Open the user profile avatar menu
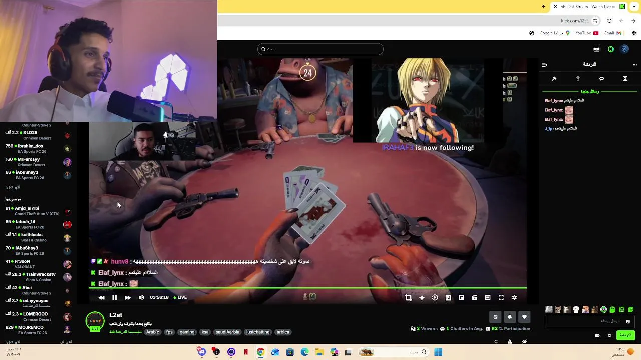 click(624, 49)
